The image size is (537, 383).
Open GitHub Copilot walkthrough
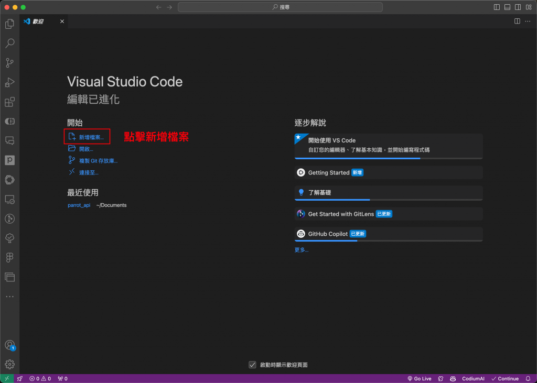click(389, 234)
